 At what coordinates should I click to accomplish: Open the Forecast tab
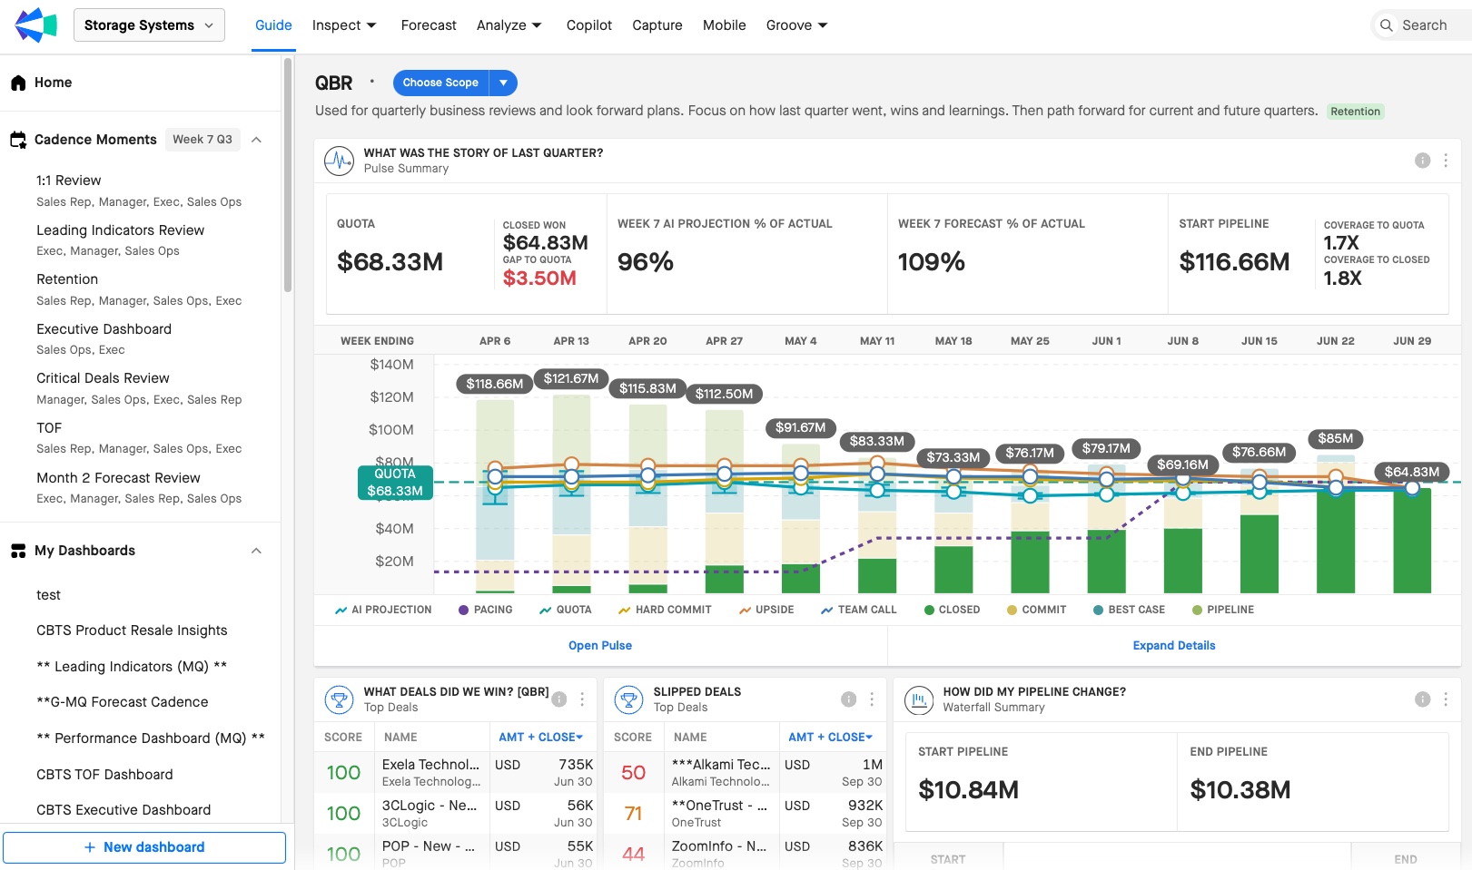click(x=429, y=25)
